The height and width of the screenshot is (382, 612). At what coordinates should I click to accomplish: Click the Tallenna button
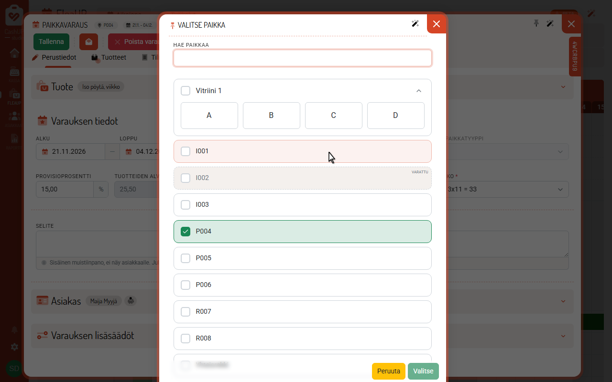51,42
